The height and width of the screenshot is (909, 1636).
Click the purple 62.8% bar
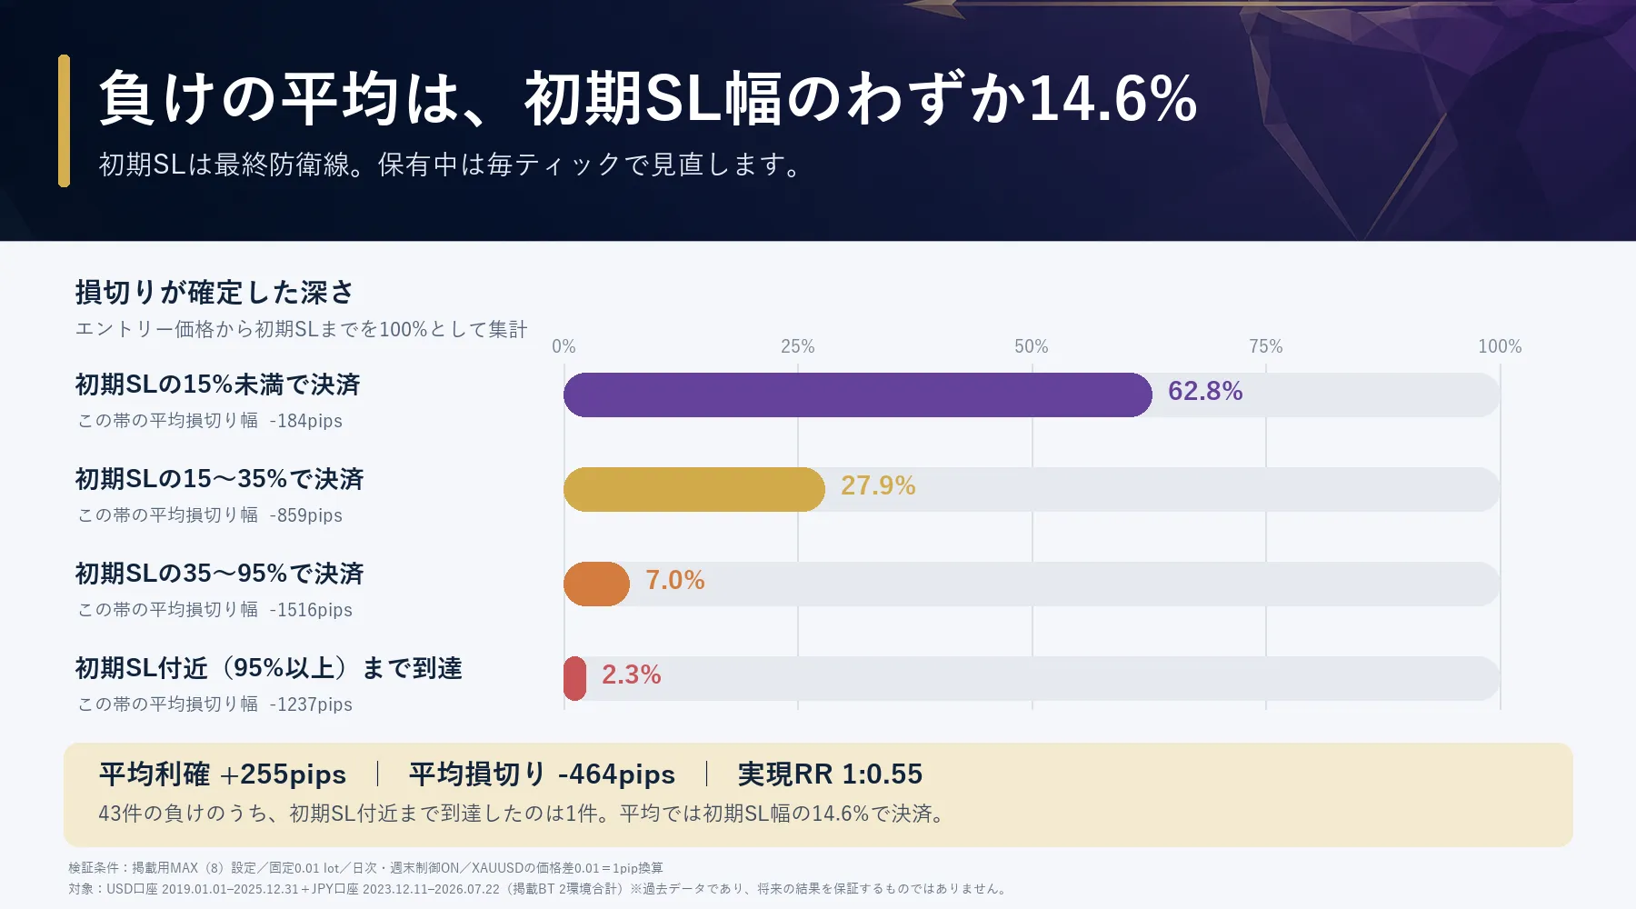pyautogui.click(x=858, y=395)
